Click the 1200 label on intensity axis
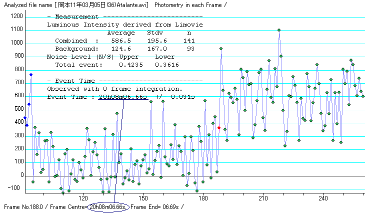370x213 pixels. click(16, 16)
